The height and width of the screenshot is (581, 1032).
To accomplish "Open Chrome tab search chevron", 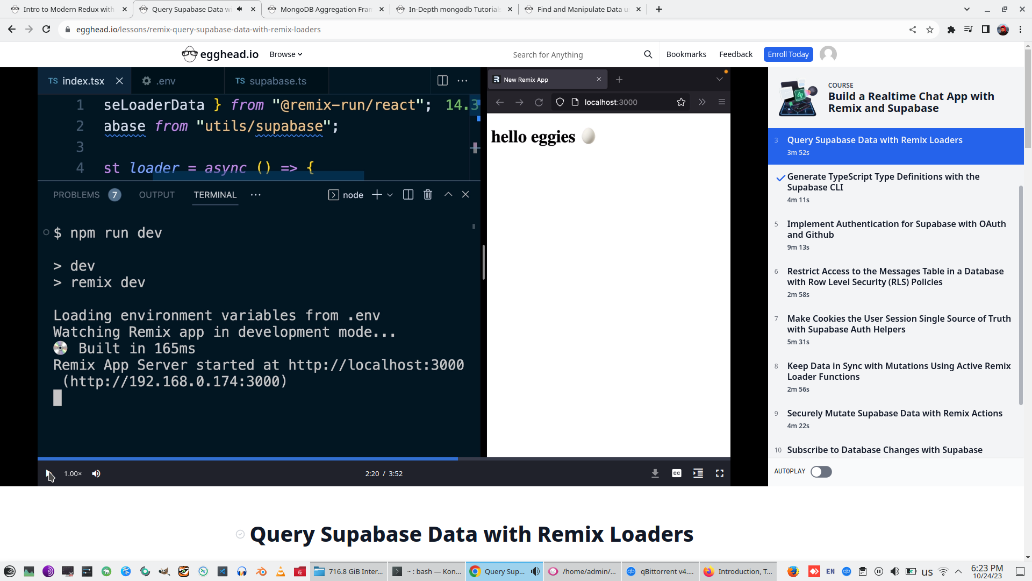I will [966, 9].
